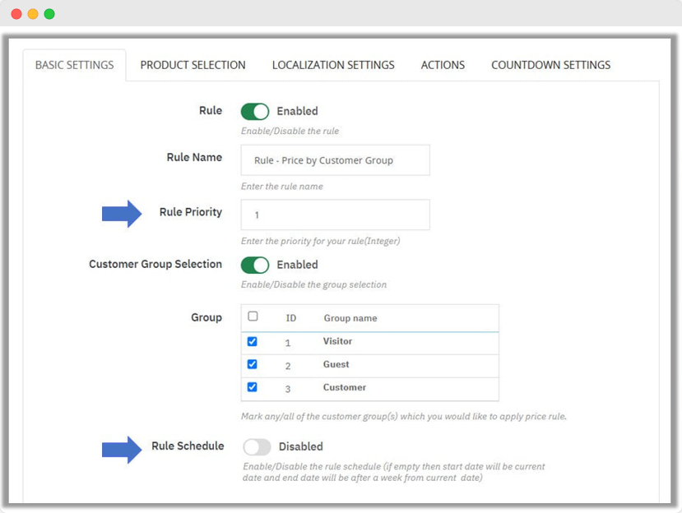682x513 pixels.
Task: Focus the Rule Priority input field
Action: (335, 215)
